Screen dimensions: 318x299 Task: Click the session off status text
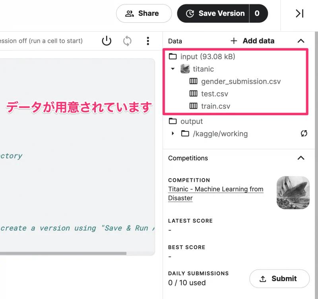click(41, 41)
